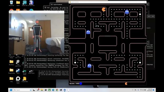This screenshot has width=164, height=92.
Task: Open the blank document icon on taskbar
Action: click(68, 90)
